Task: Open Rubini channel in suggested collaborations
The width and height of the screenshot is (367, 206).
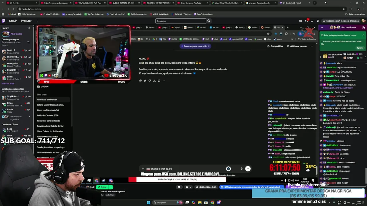Action: click(16, 111)
